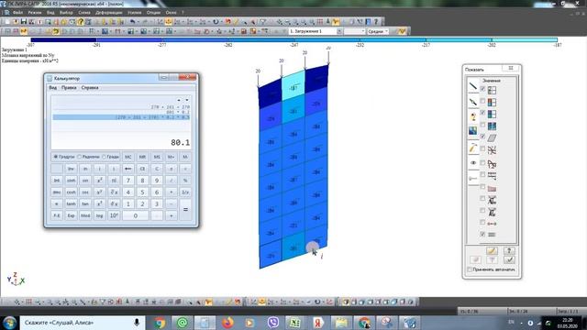
Task: Select Радианы radio button in Calculator
Action: tap(80, 157)
